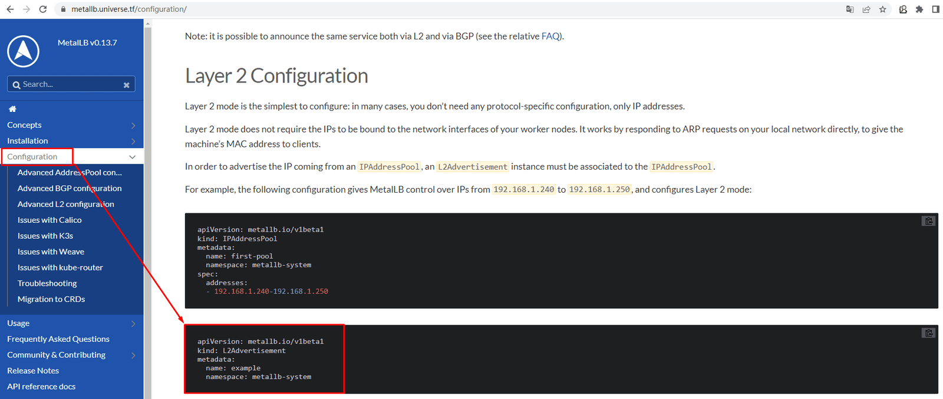Screen dimensions: 943x399
Task: Bookmark this page with the star icon
Action: [883, 9]
